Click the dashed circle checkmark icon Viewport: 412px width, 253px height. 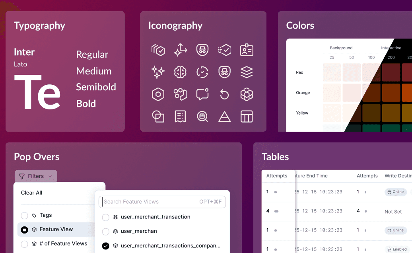click(202, 72)
